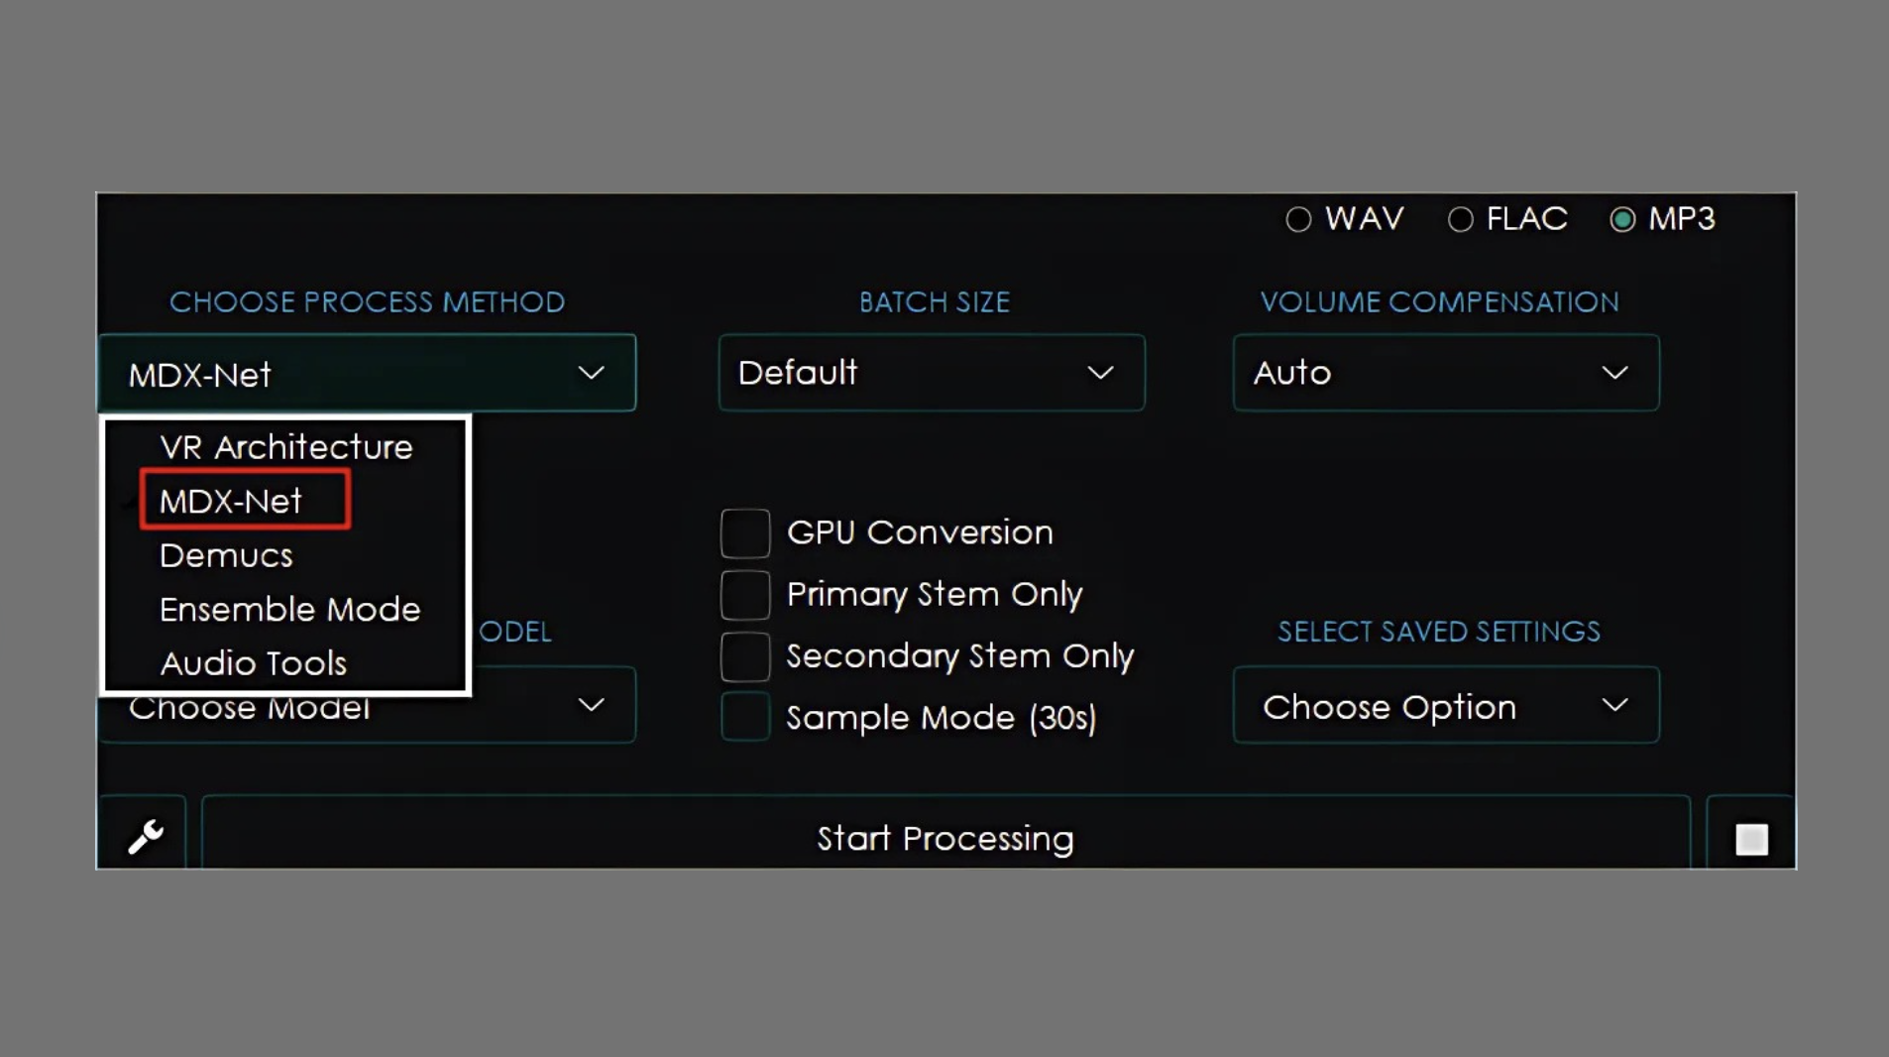Select Audio Tools from the list
This screenshot has width=1889, height=1057.
(x=253, y=662)
